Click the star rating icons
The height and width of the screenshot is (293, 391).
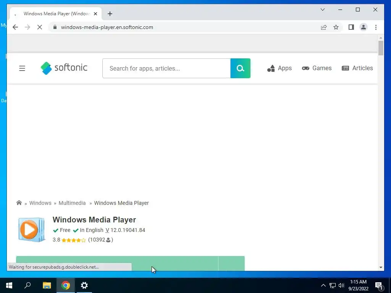pyautogui.click(x=74, y=240)
